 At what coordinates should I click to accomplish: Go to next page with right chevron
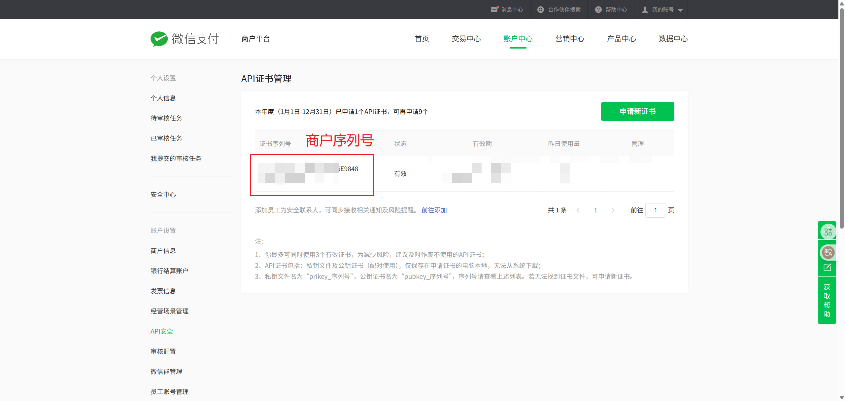[613, 210]
